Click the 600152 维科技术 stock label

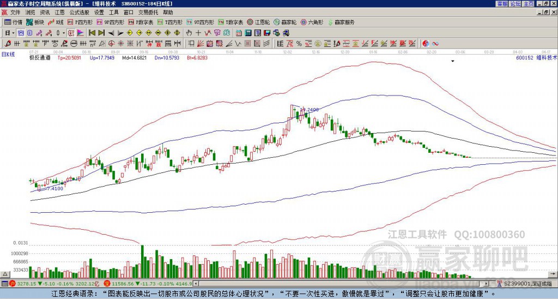(536, 57)
